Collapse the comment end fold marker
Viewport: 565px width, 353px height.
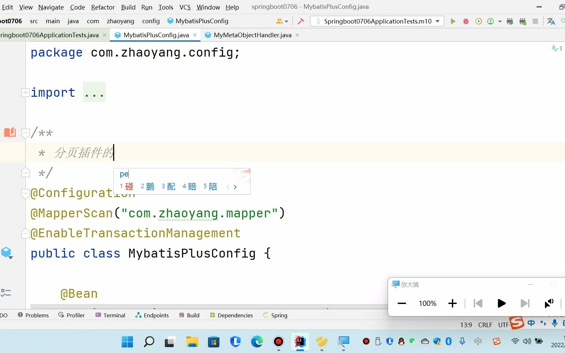[x=25, y=173]
